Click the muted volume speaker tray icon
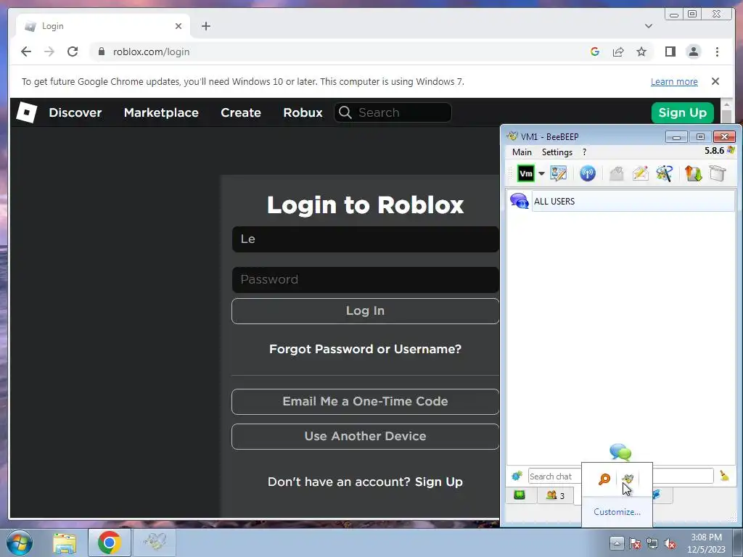Viewport: 743px width, 557px height. tap(670, 543)
